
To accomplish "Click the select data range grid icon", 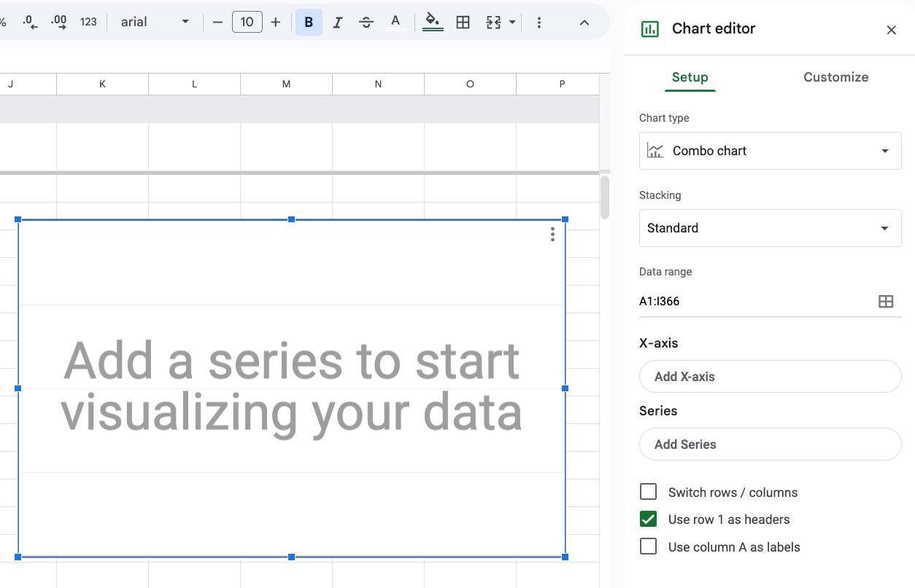I will pos(885,302).
